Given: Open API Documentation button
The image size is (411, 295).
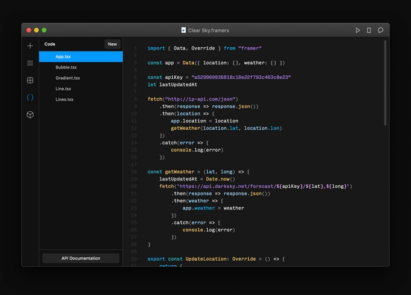Looking at the screenshot, I should (x=81, y=258).
